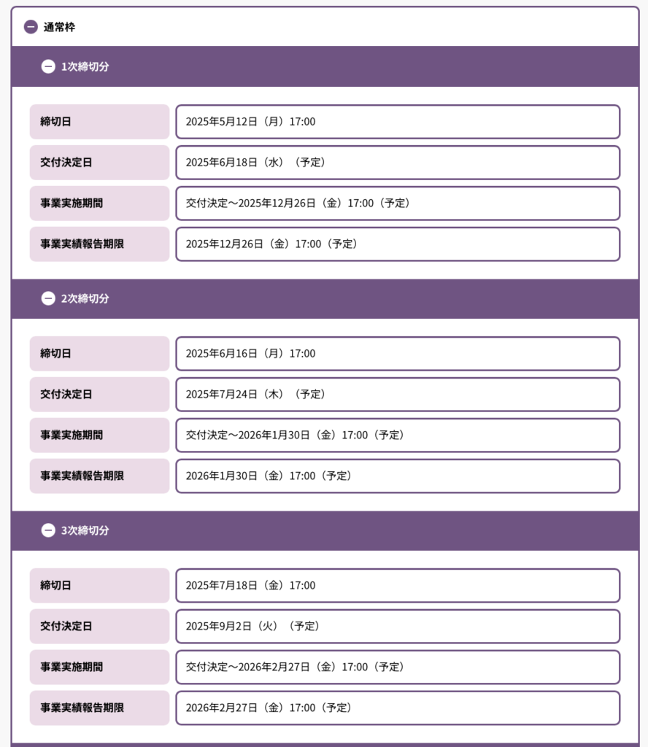648x747 pixels.
Task: Click 交付決定～2026年1月30日 period field
Action: point(398,435)
